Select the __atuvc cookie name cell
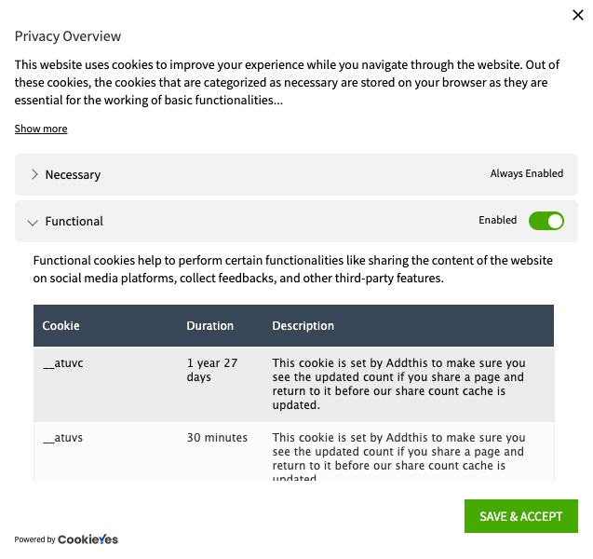The height and width of the screenshot is (559, 593). (63, 363)
